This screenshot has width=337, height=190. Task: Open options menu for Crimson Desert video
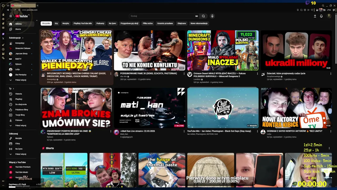pos(257,74)
